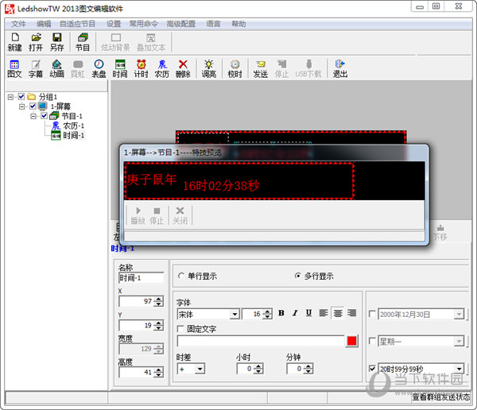Enable the 星期一 weekday checkbox
Viewport: 477px width, 410px height.
(x=372, y=341)
